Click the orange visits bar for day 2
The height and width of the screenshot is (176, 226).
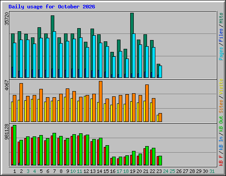click(21, 103)
